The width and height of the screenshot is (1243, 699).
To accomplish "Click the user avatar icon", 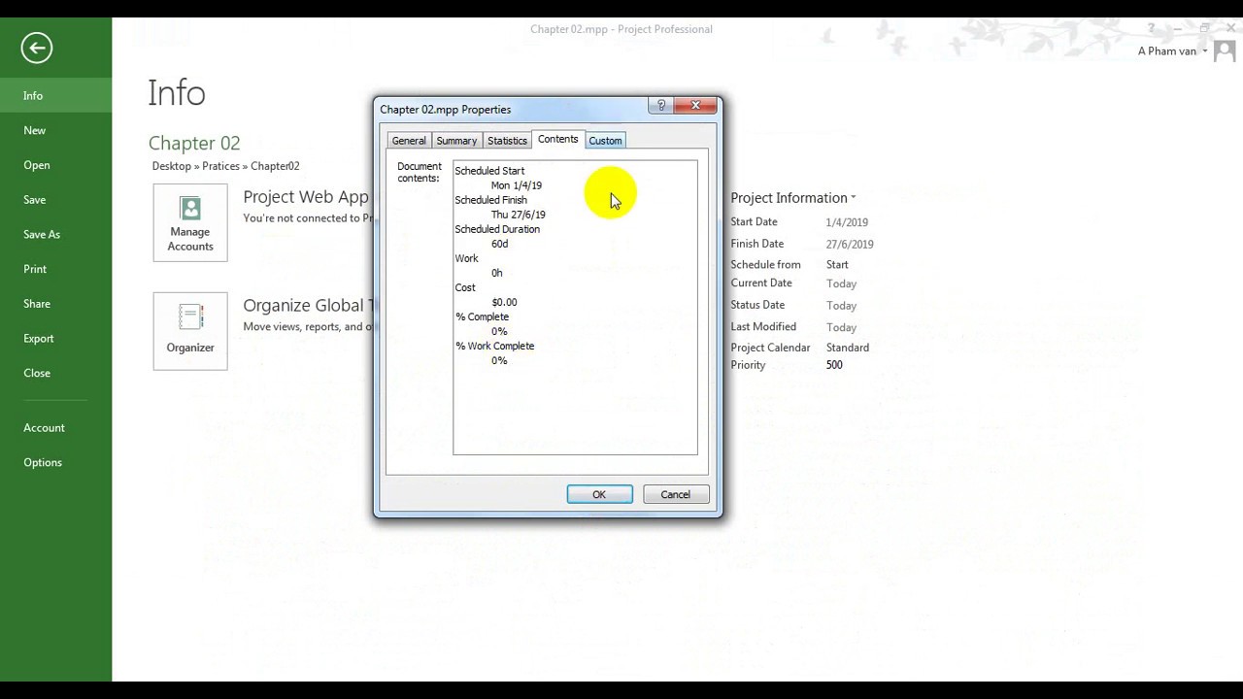I will 1224,51.
